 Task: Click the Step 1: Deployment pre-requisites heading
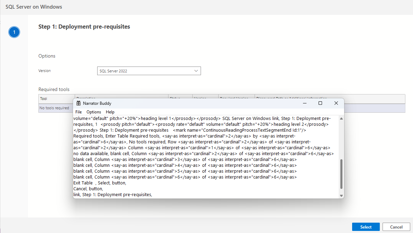(84, 27)
